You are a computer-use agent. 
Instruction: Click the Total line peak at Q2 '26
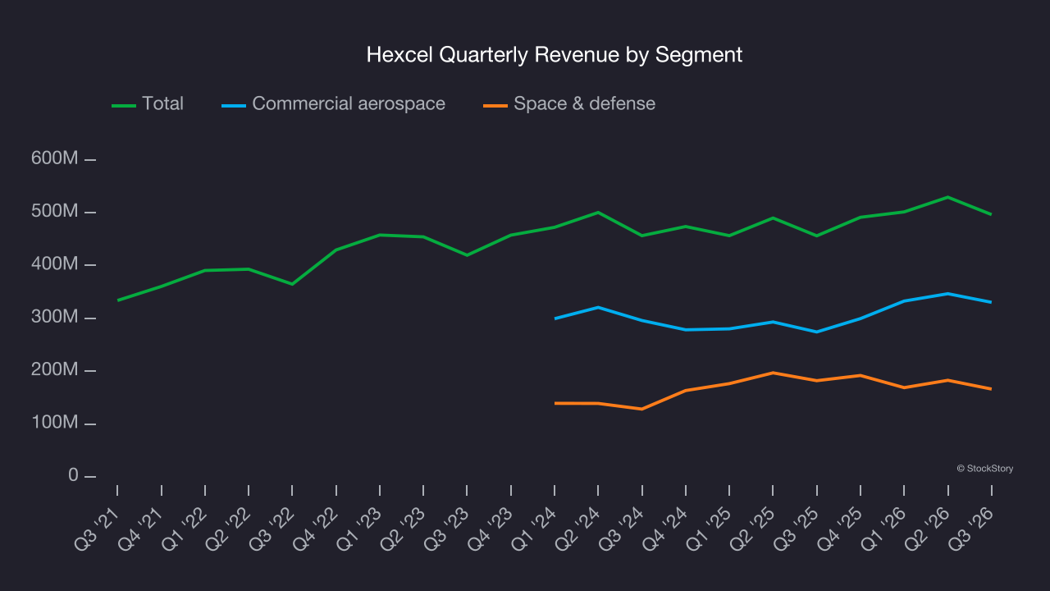tap(948, 197)
